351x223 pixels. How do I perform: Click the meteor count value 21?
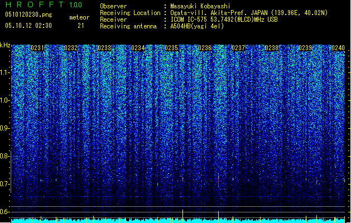81,26
